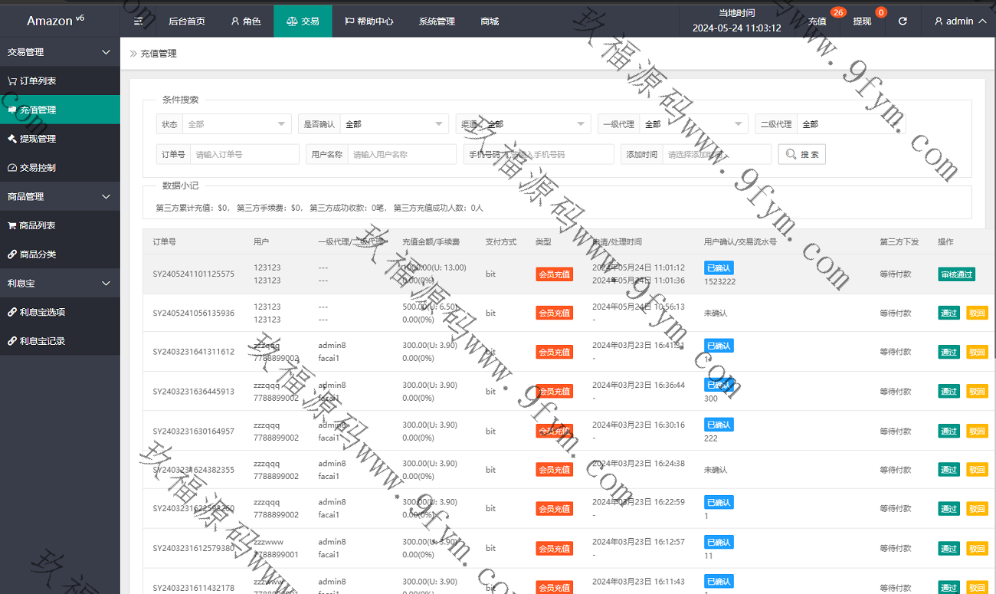This screenshot has width=996, height=594.
Task: Click the sidebar collapse hamburger icon
Action: (x=139, y=21)
